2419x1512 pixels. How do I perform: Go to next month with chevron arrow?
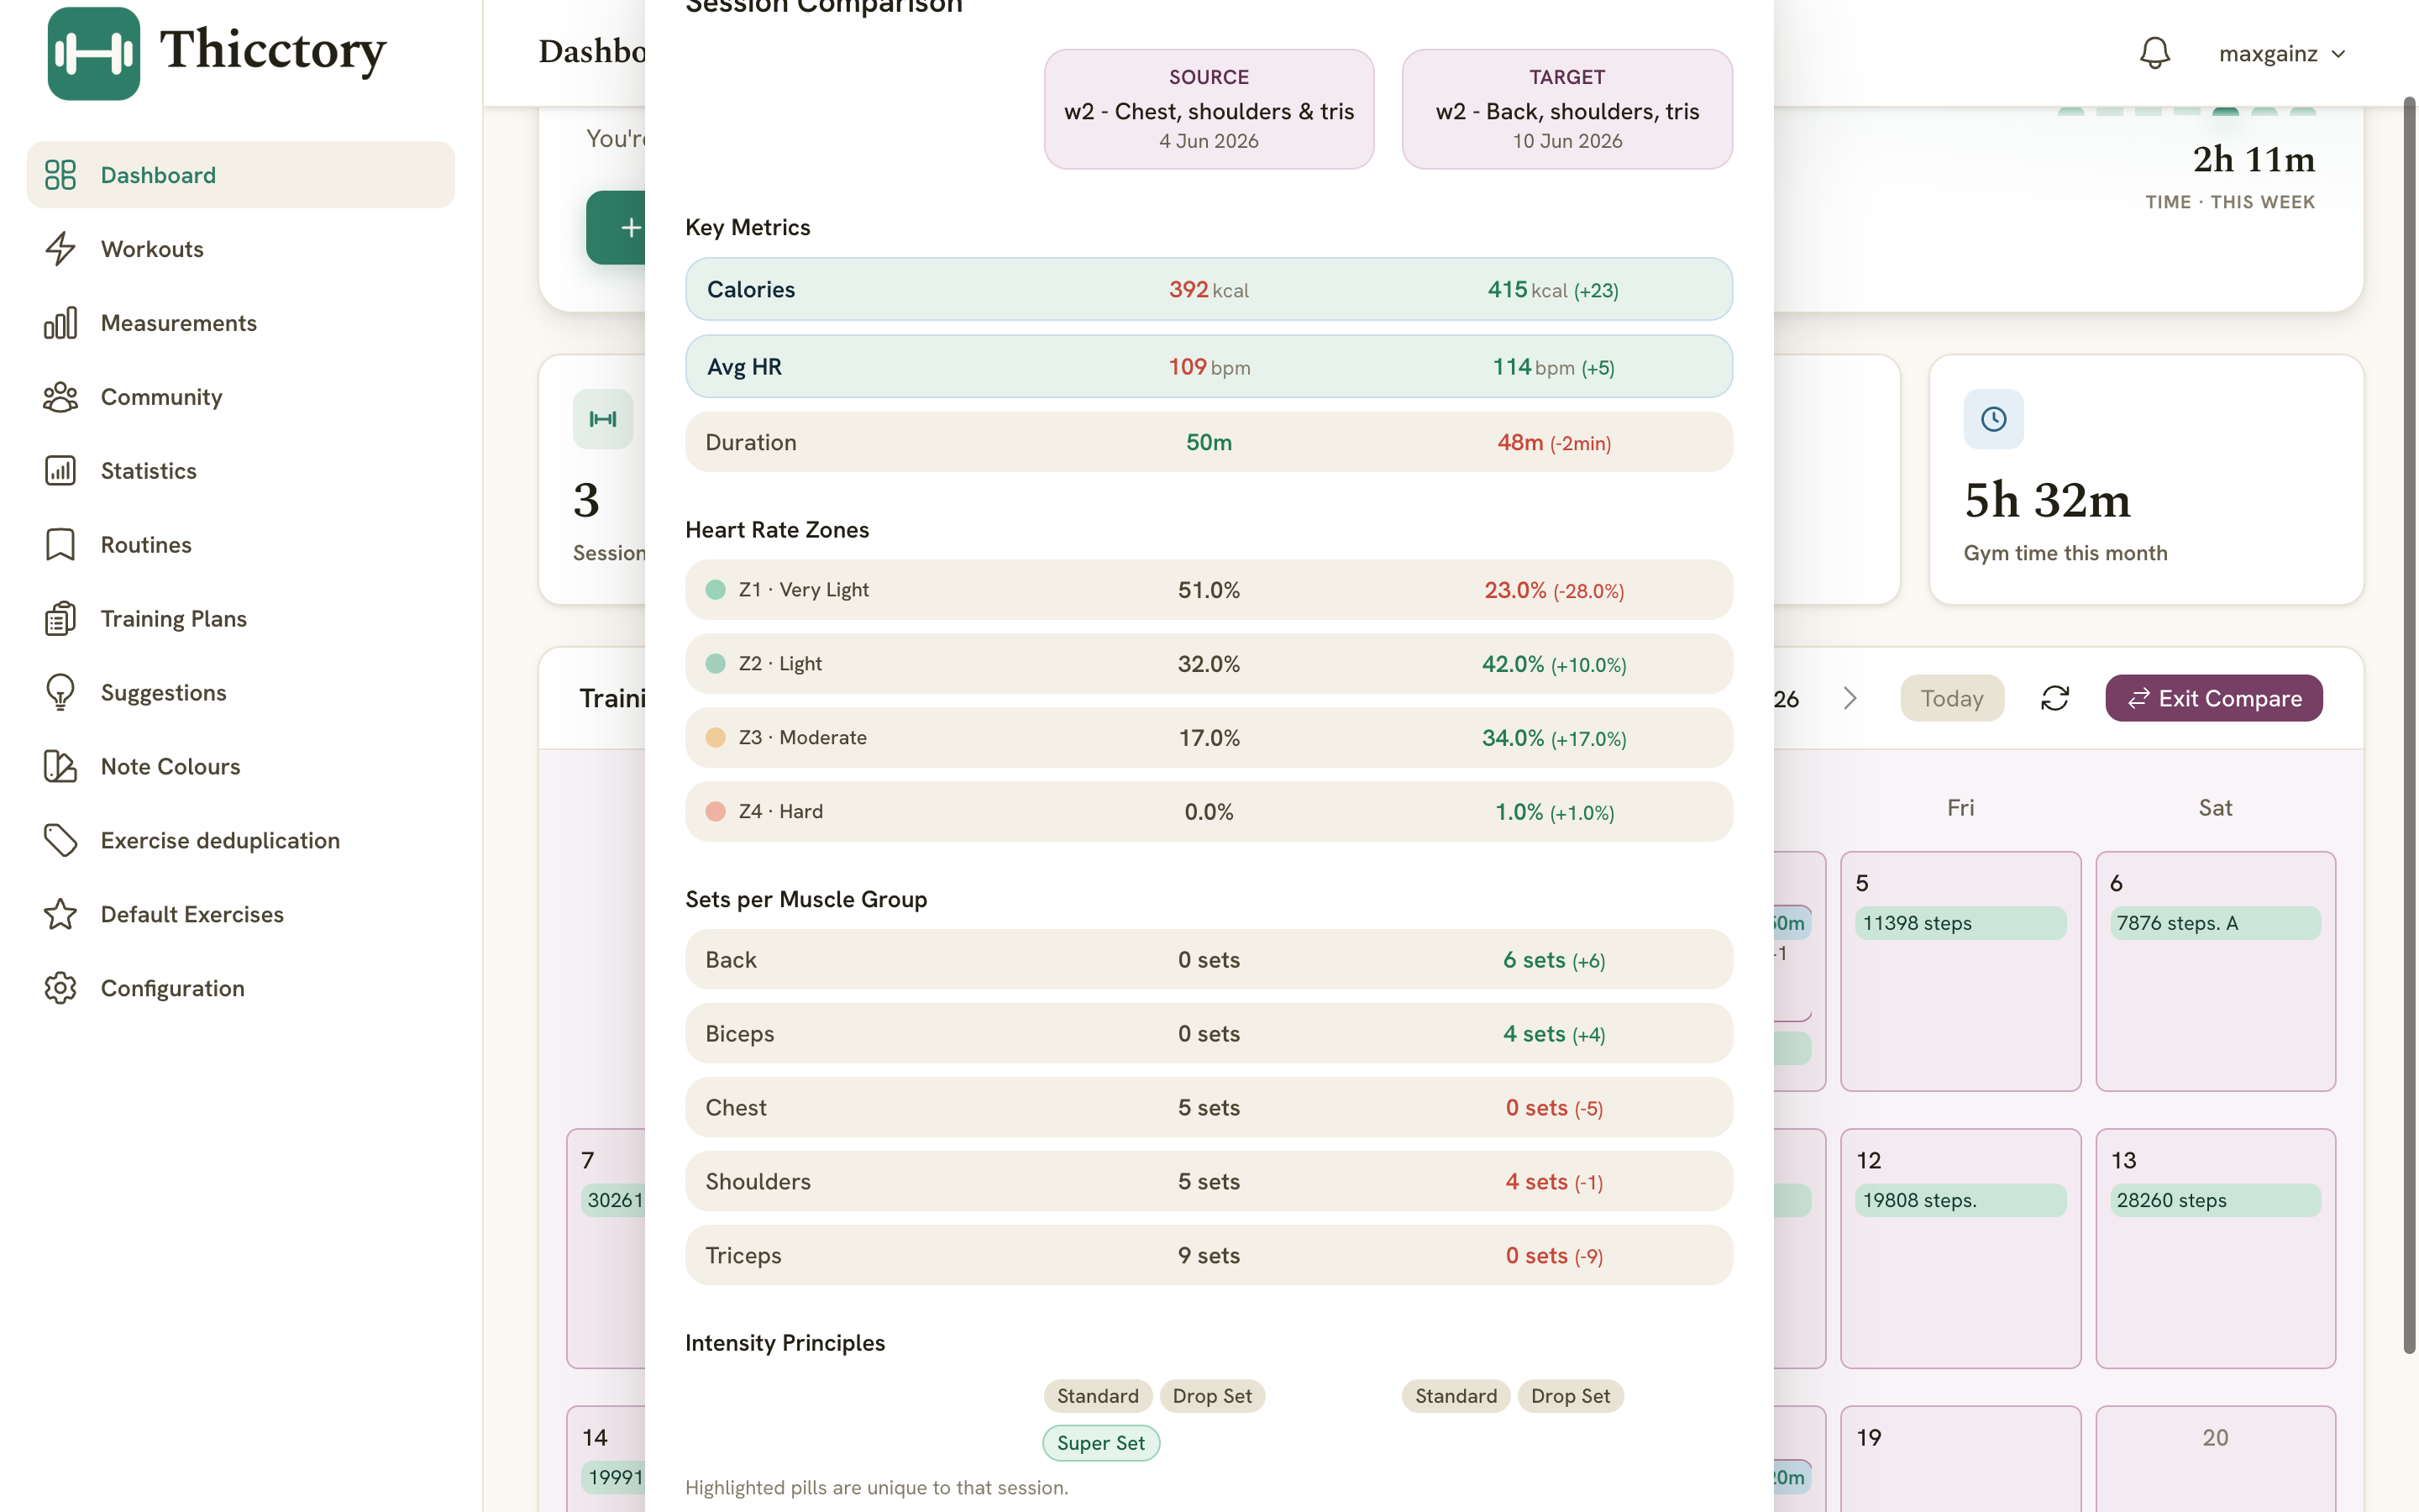(x=1850, y=698)
